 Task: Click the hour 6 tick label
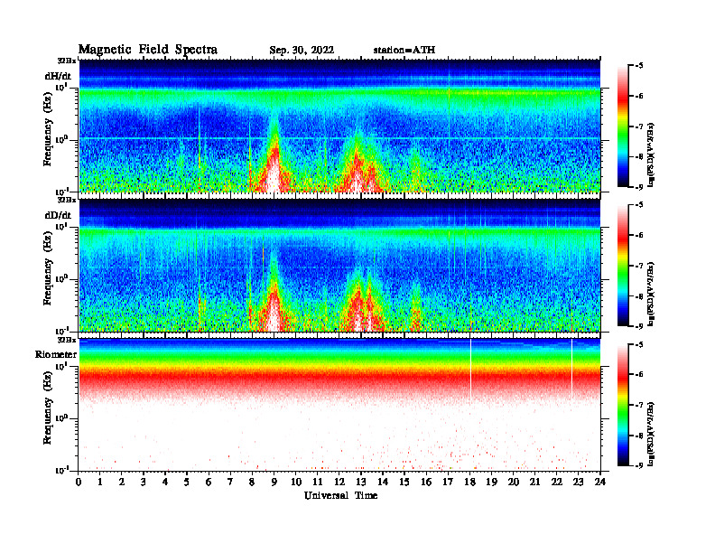click(209, 483)
